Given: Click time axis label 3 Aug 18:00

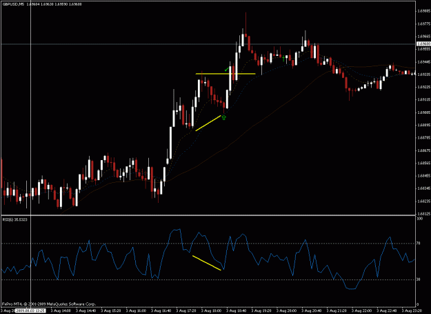Looking at the screenshot, I should [x=211, y=311].
